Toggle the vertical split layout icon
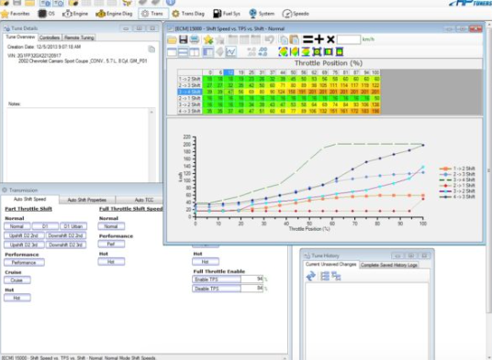 195,52
